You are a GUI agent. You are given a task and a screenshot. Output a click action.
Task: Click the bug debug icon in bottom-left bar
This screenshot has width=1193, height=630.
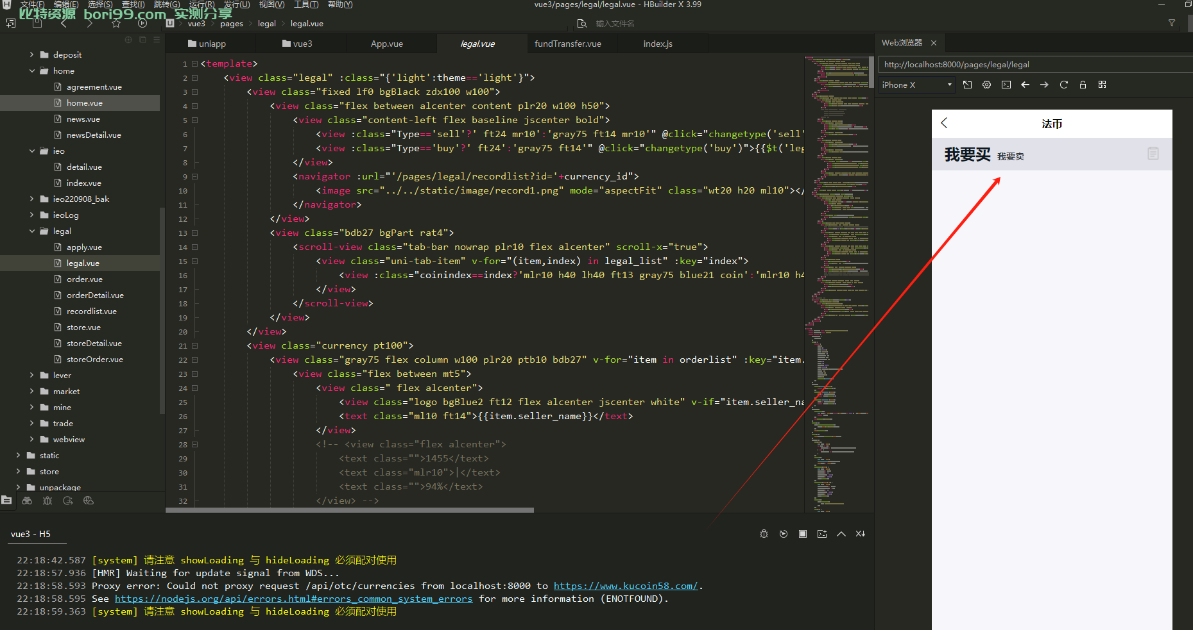pyautogui.click(x=47, y=501)
